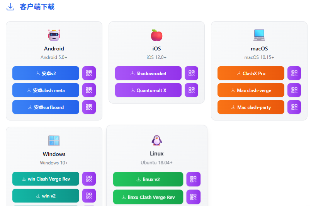Click the Linux penguin icon

[157, 141]
